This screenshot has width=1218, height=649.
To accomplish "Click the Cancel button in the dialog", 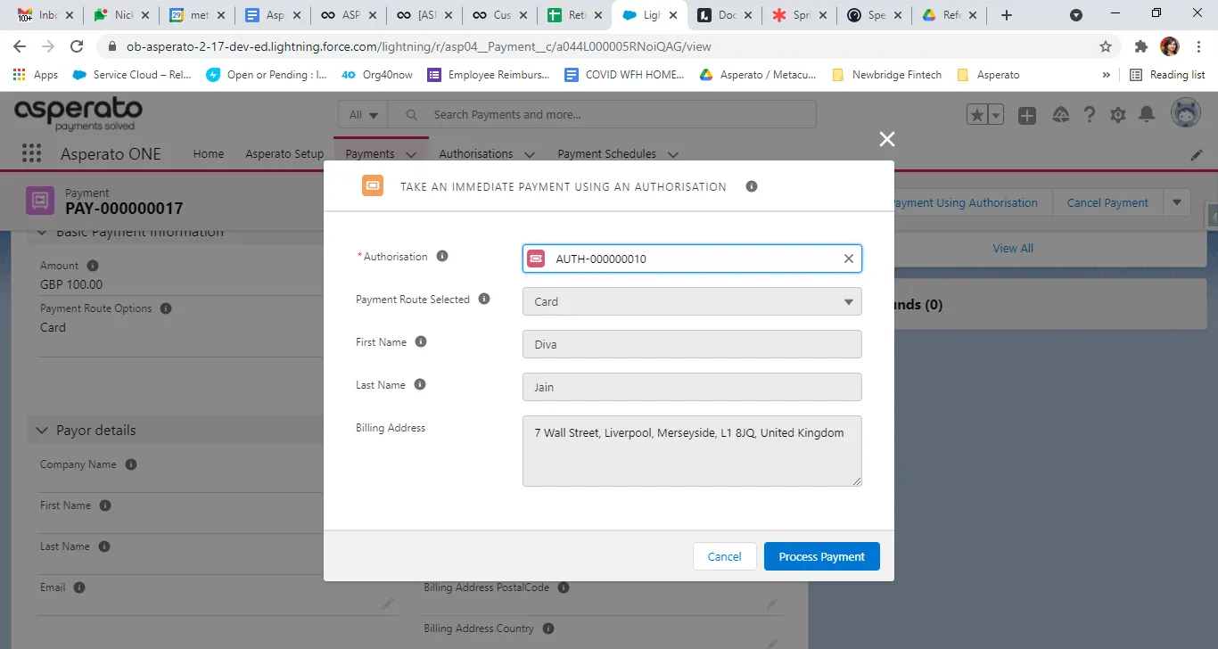I will 725,556.
